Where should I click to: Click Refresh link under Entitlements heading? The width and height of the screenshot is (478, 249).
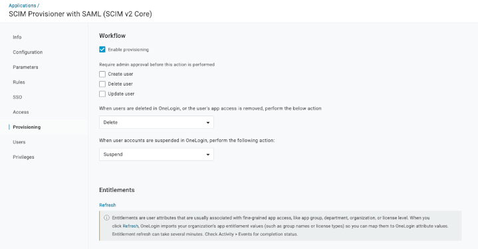coord(108,205)
